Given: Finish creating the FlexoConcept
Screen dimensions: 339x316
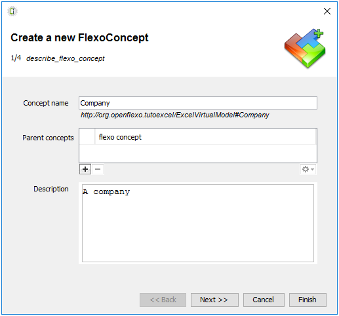Looking at the screenshot, I should coord(308,300).
